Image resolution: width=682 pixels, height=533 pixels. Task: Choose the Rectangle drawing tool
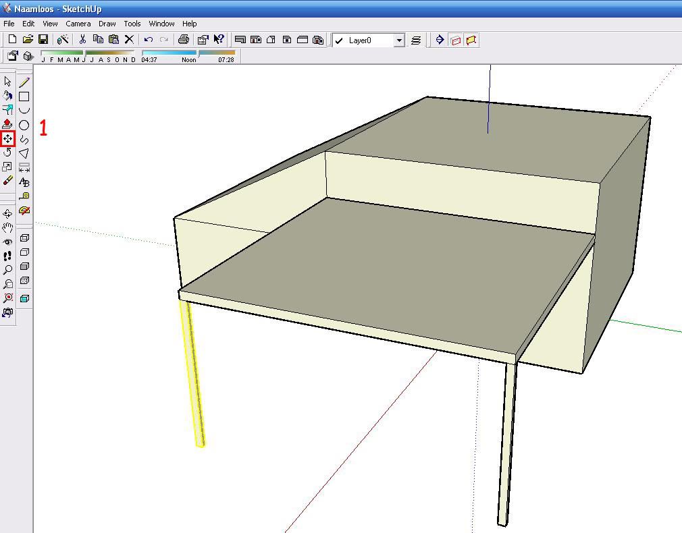point(24,96)
